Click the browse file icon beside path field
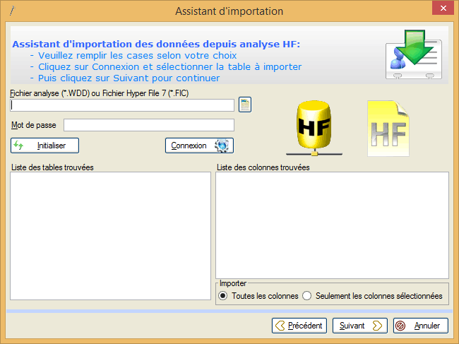 pos(245,105)
